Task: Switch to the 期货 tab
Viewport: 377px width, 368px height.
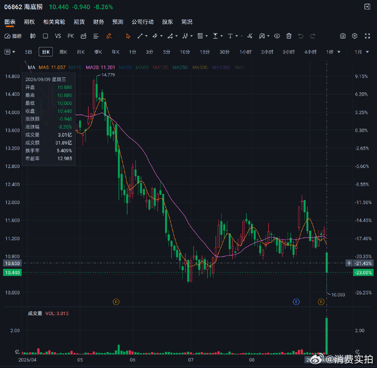Action: click(x=79, y=22)
